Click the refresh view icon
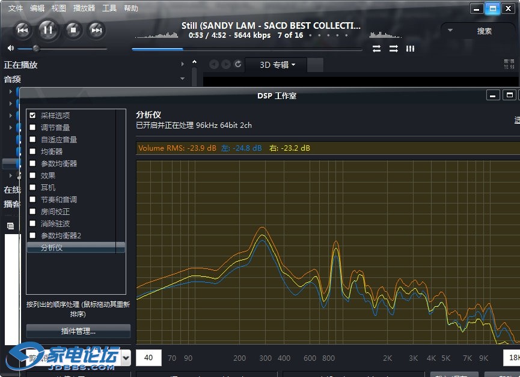The width and height of the screenshot is (520, 377). click(x=238, y=64)
